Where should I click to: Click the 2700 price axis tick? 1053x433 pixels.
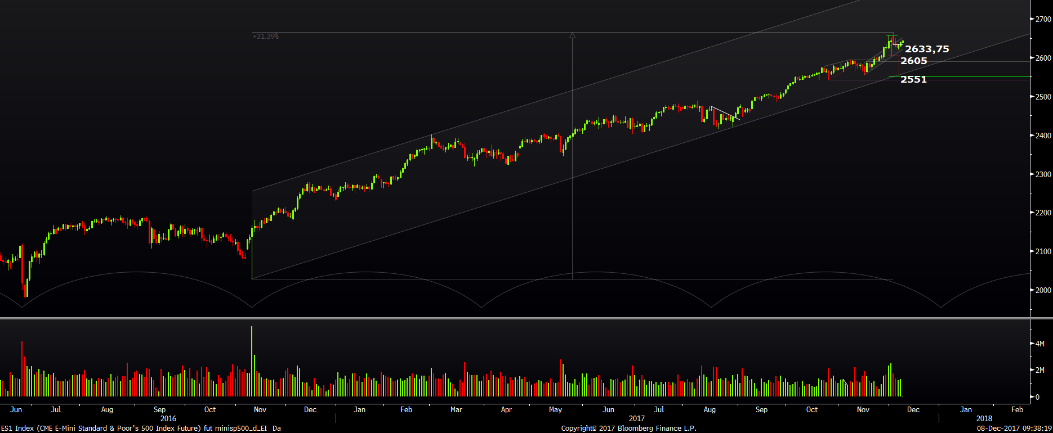1043,19
